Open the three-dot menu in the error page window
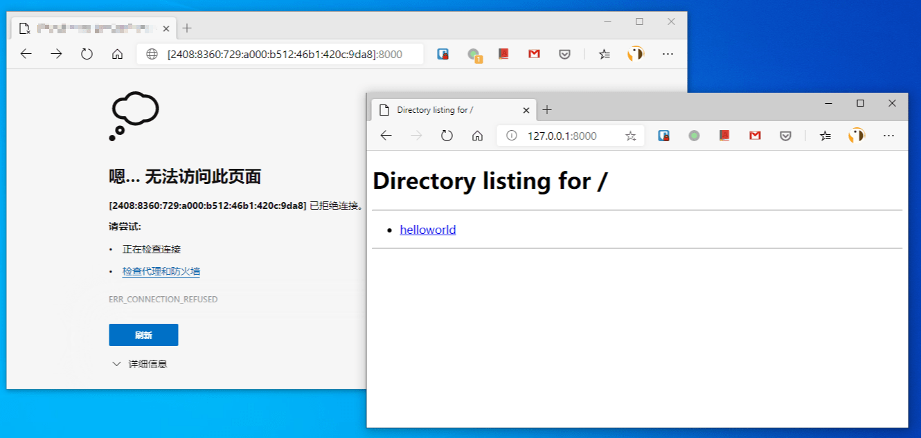The height and width of the screenshot is (438, 921). coord(668,54)
